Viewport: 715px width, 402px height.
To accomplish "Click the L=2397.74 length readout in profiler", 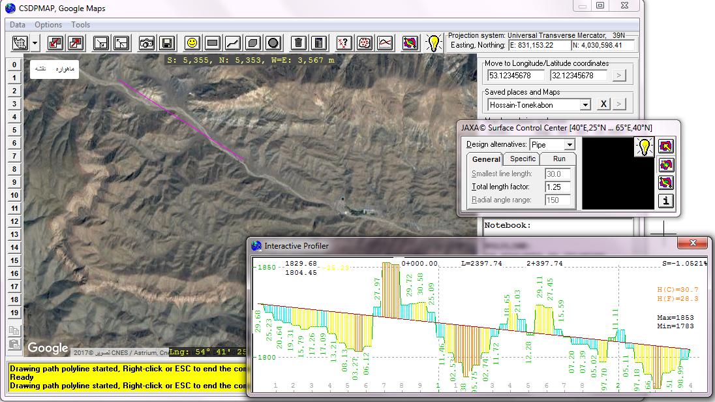I will (481, 264).
